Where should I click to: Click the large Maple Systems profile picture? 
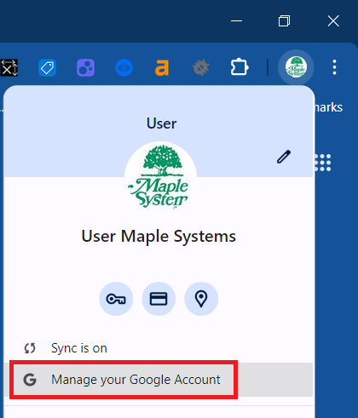(161, 177)
